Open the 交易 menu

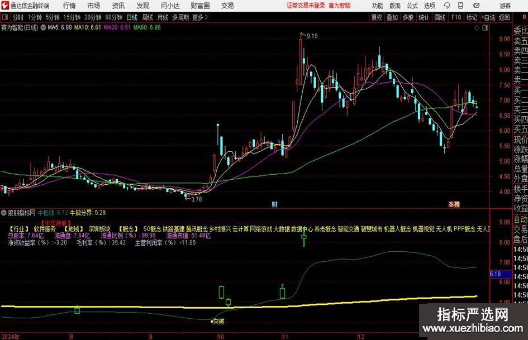[227, 6]
